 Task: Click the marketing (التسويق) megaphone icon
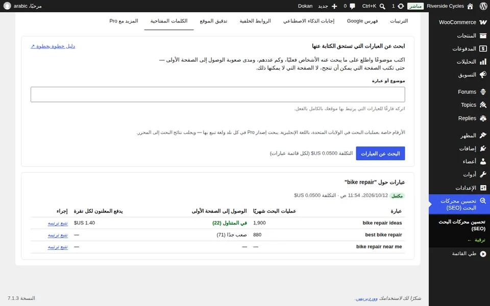[483, 75]
